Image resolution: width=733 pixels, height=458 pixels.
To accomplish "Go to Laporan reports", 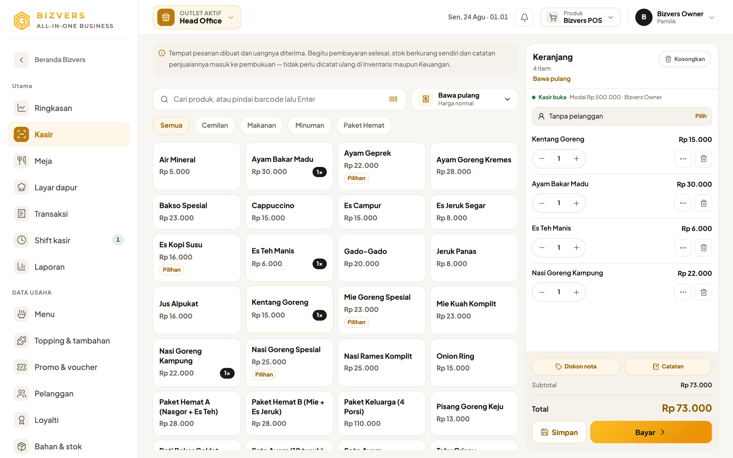I will point(69,267).
